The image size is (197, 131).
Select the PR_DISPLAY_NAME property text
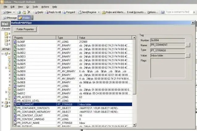(x=28, y=123)
